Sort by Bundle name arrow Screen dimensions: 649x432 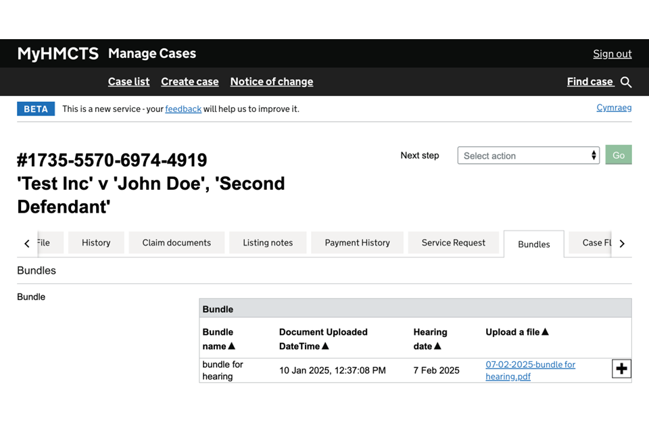pos(231,346)
